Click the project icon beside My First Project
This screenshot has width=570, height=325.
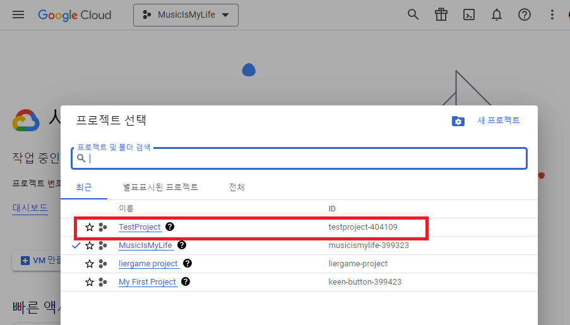point(103,281)
